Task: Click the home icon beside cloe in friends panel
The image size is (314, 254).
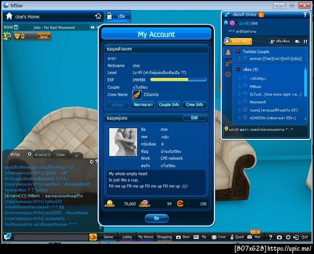Action: 226,22
